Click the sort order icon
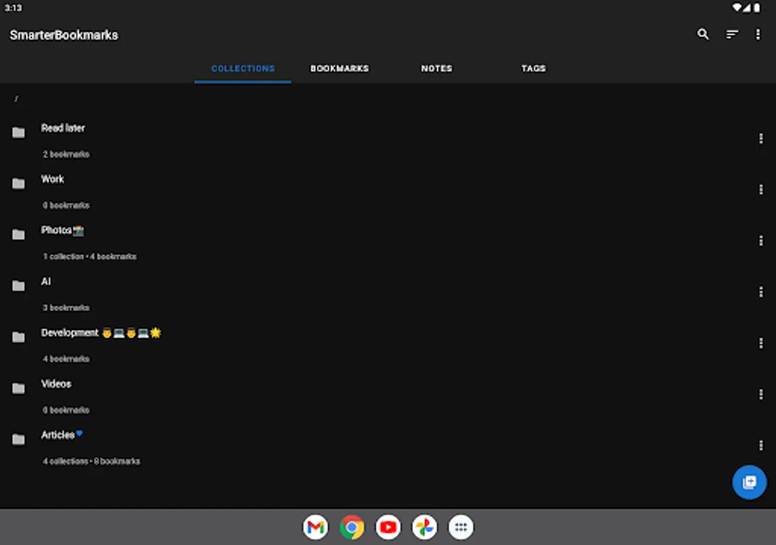 [x=732, y=35]
